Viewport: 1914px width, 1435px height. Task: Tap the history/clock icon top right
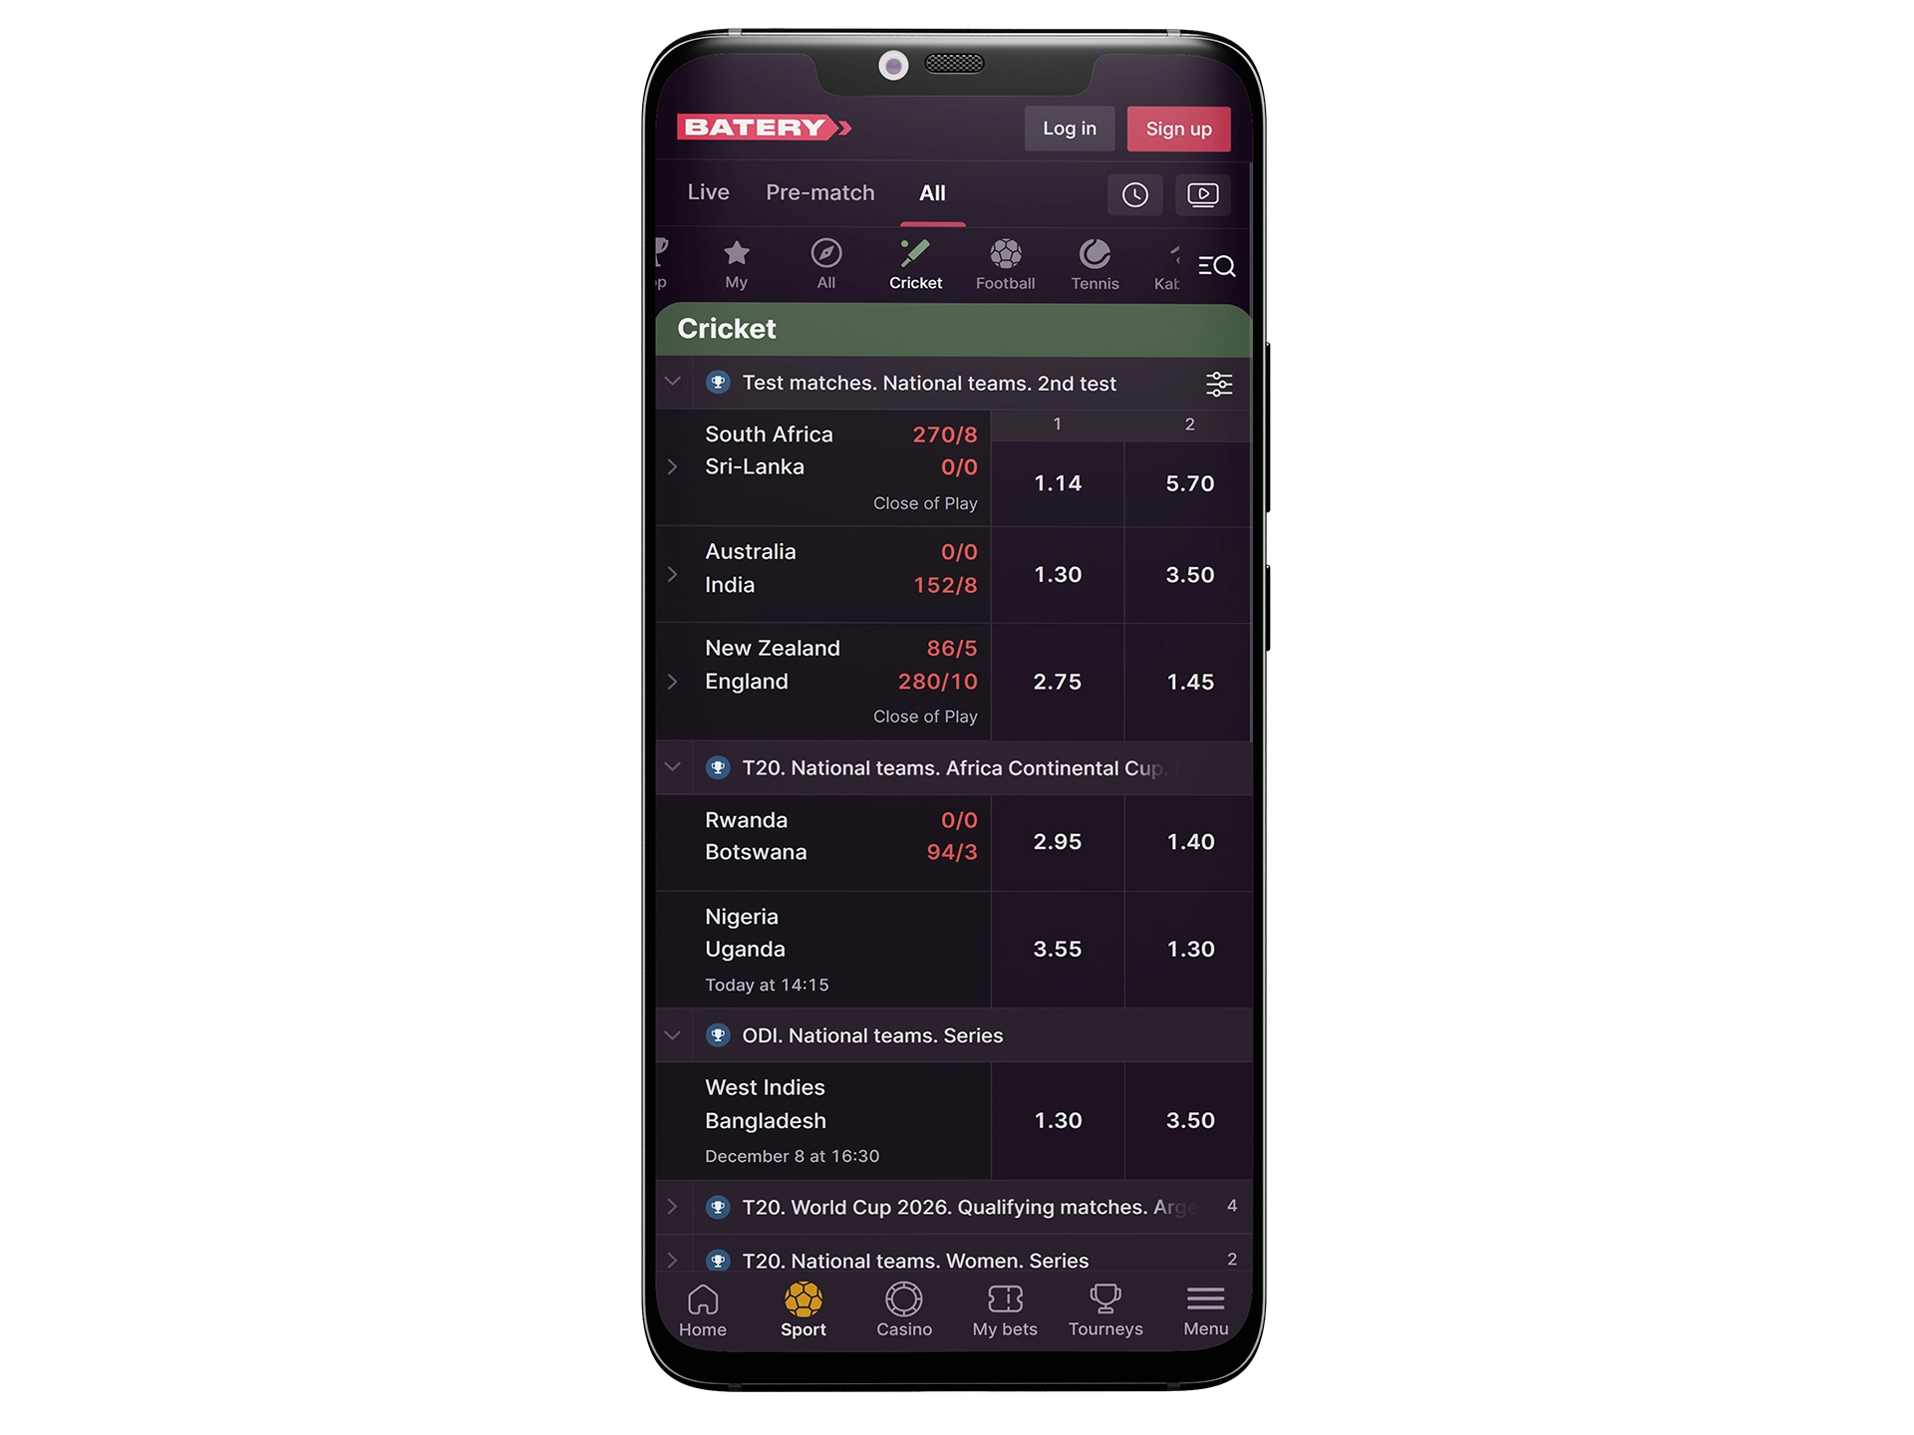1136,191
